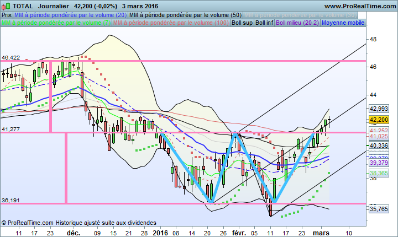Screen dimensions: 398x237
Task: Click the 42,200 (-0,02%) quote text
Action: (96, 6)
